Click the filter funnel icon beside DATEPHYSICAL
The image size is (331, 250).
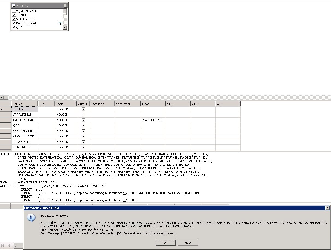[60, 23]
